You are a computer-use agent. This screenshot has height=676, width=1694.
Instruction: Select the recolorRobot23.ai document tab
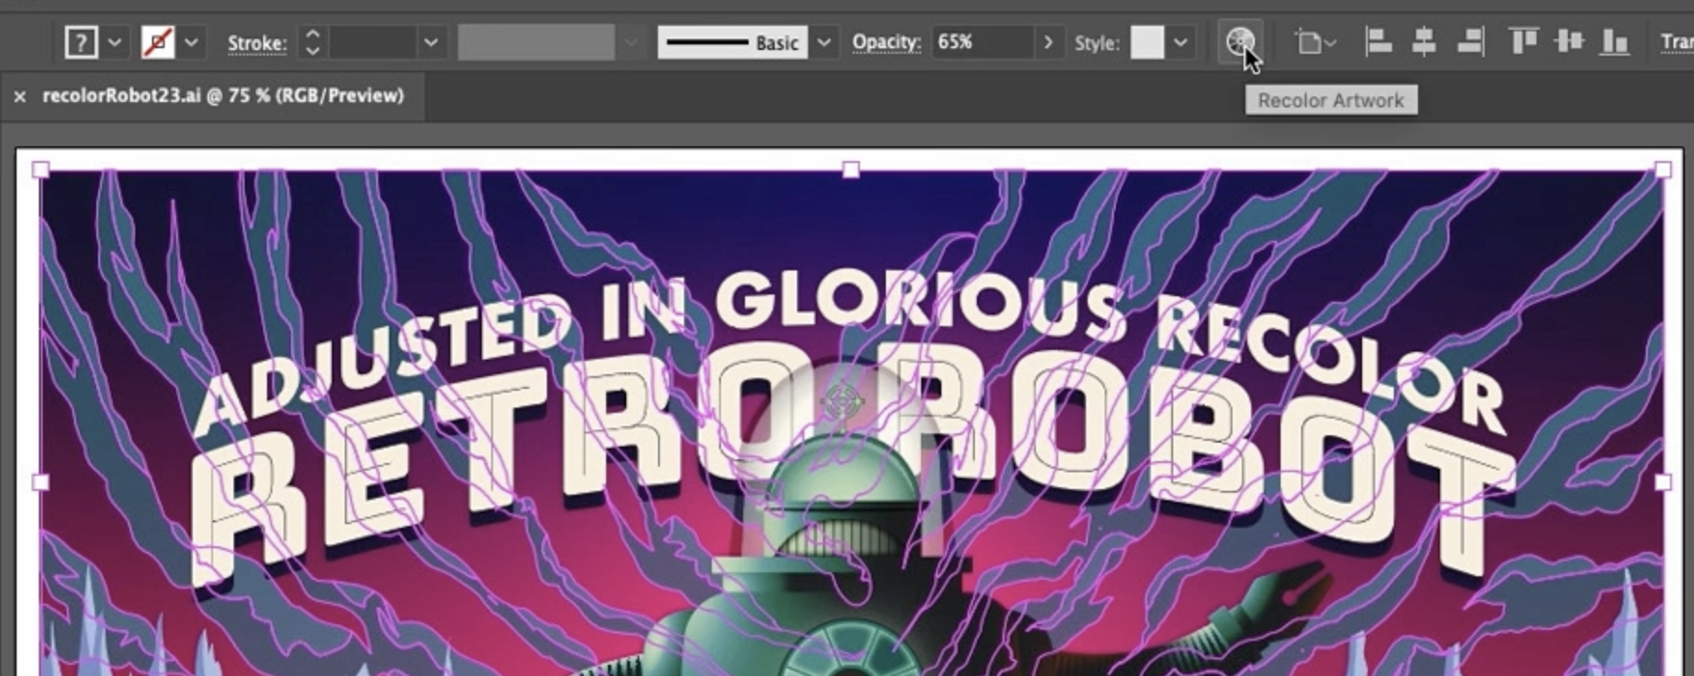[223, 95]
